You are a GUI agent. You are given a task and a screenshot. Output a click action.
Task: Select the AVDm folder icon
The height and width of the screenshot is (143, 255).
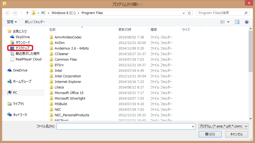pos(51,43)
